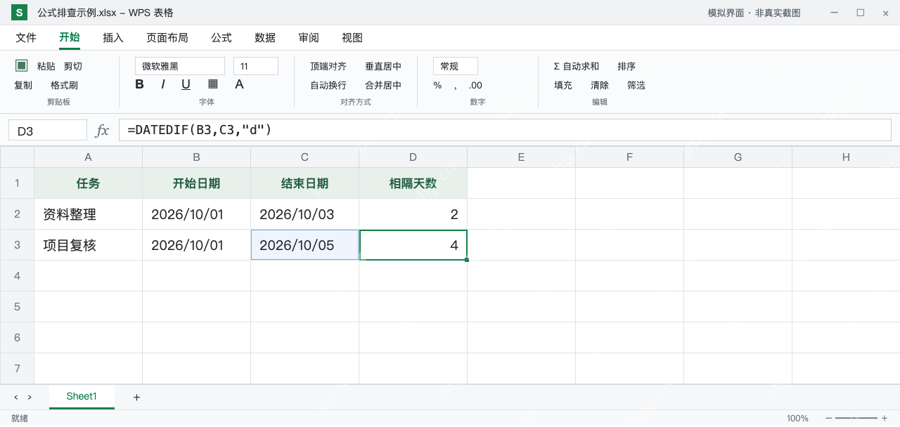Click the name box showing D3

point(48,131)
